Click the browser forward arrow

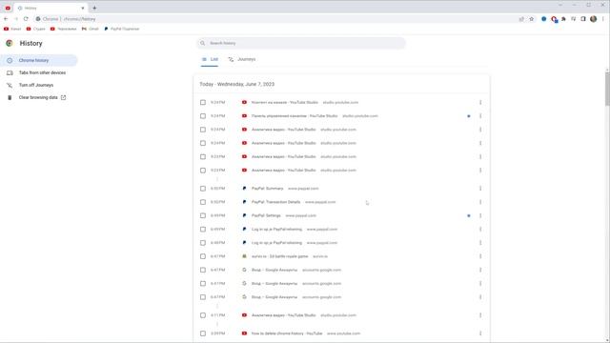(16, 19)
